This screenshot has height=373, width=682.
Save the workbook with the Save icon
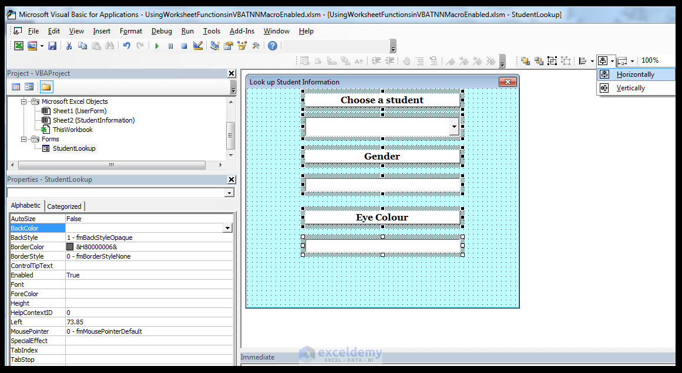coord(52,46)
